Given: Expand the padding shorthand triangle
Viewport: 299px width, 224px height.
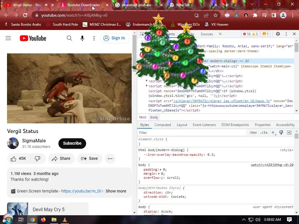Looking at the screenshot, I should 161,169.
